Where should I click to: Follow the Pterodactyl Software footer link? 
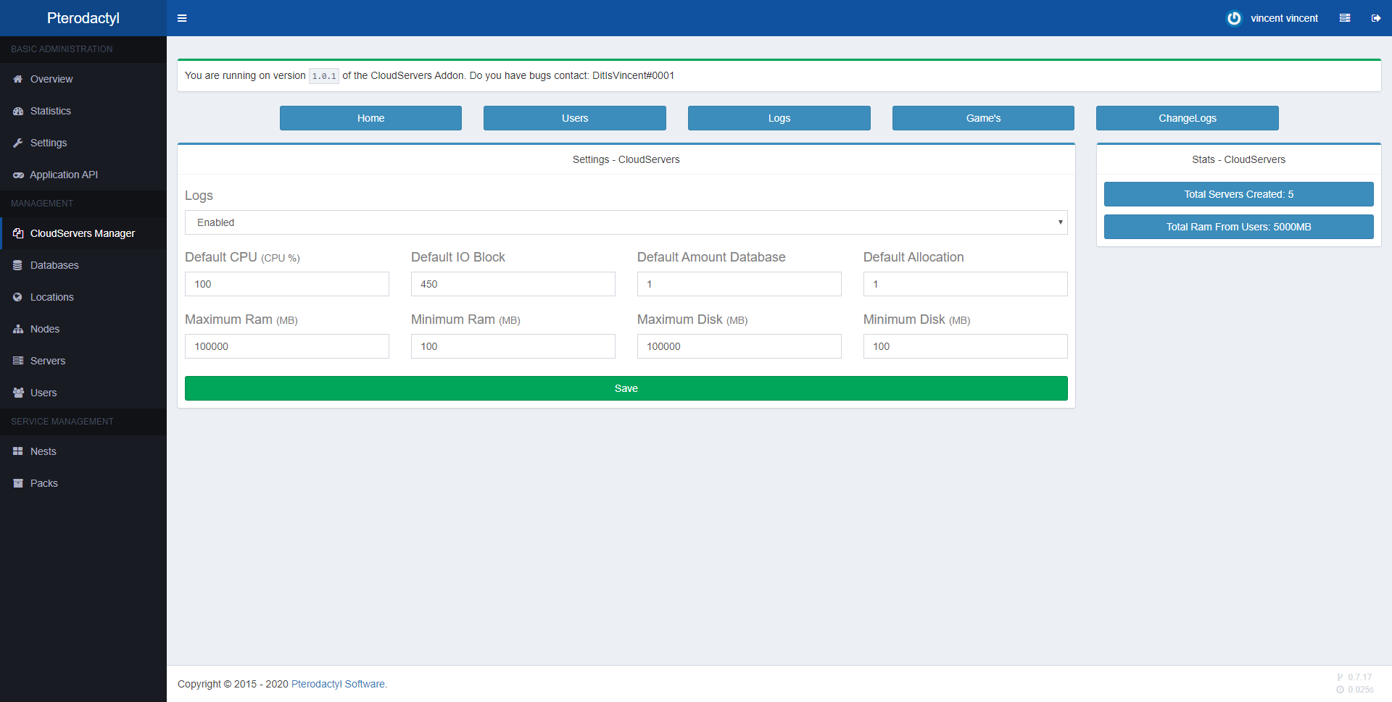338,684
